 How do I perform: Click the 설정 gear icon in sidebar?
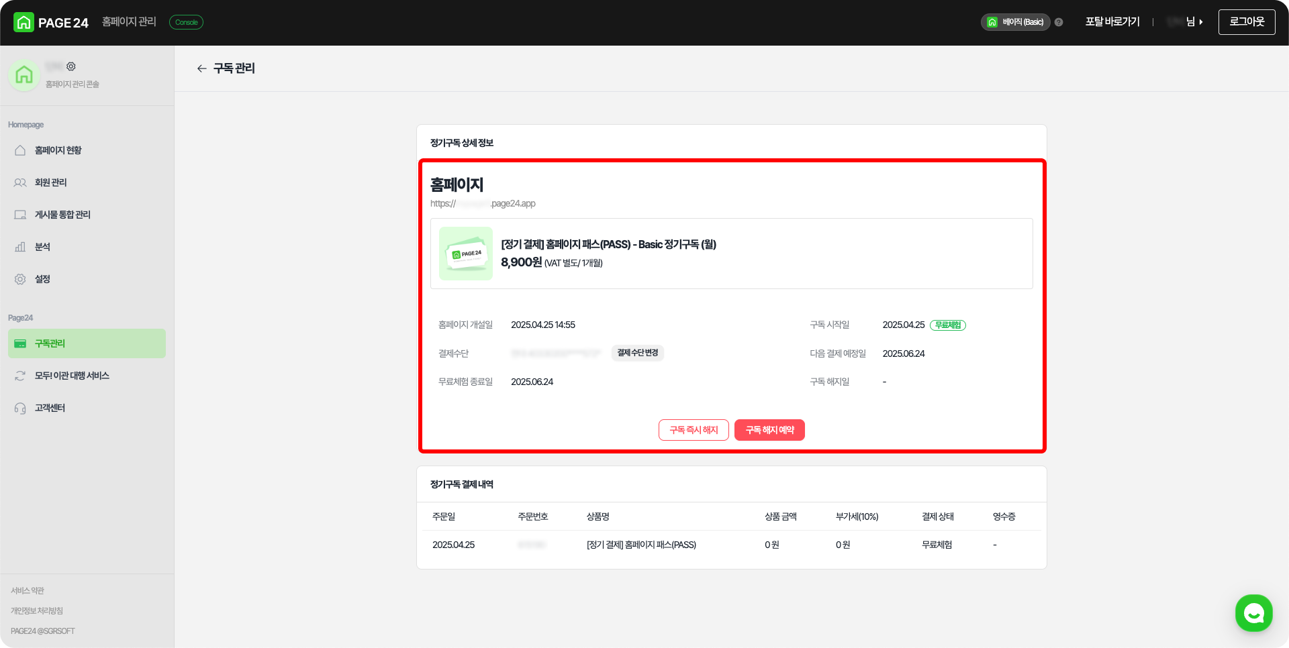pos(20,279)
